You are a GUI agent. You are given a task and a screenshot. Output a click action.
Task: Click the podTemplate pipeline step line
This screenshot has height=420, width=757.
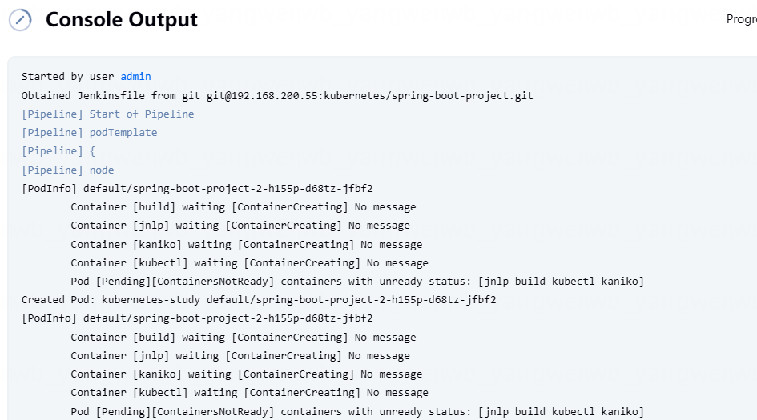[89, 133]
